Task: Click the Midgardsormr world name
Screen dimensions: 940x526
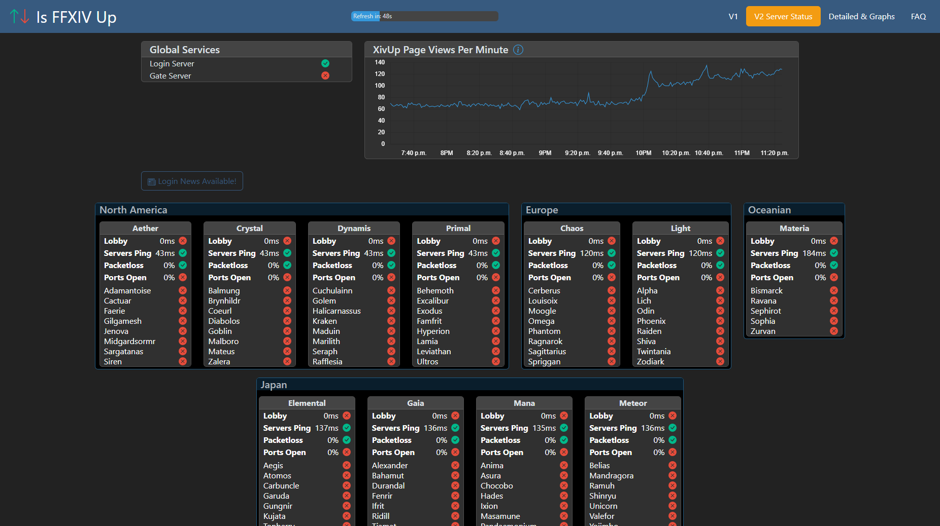Action: (130, 341)
